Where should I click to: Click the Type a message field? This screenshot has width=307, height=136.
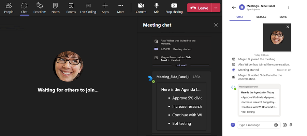(x=255, y=125)
